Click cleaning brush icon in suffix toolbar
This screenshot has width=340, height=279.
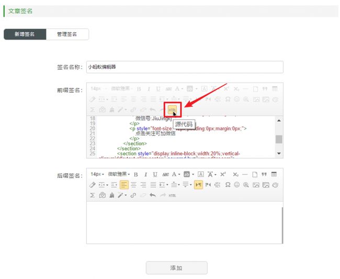click(x=111, y=195)
